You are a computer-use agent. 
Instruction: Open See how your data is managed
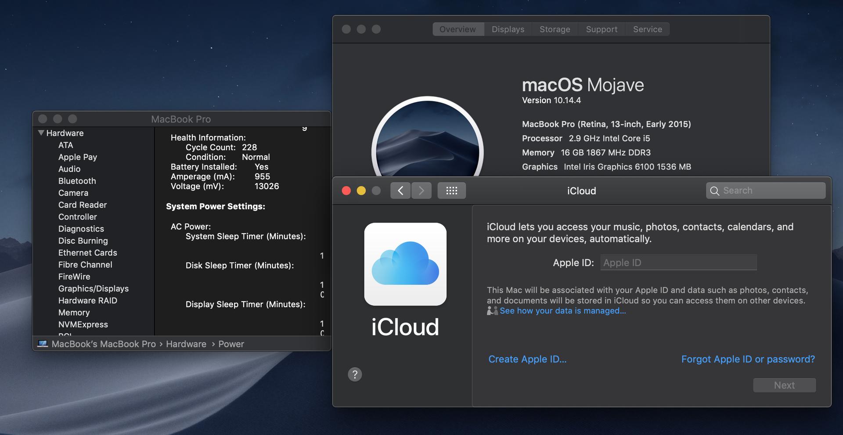pyautogui.click(x=563, y=311)
